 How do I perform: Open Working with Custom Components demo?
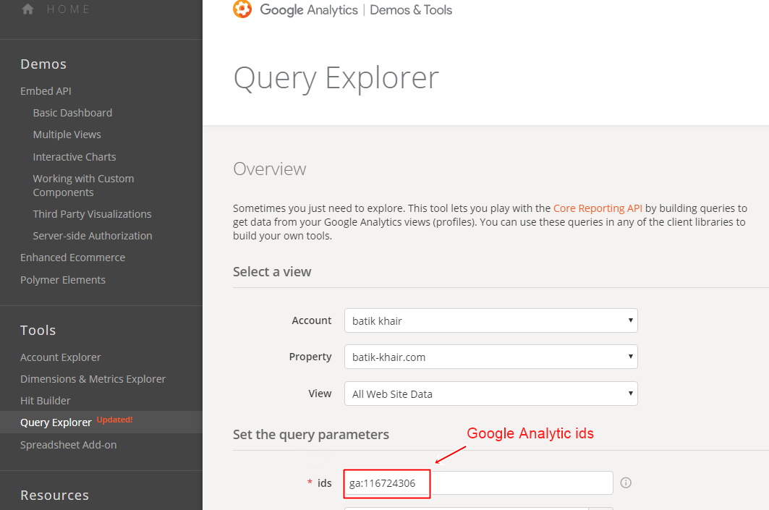(x=83, y=185)
